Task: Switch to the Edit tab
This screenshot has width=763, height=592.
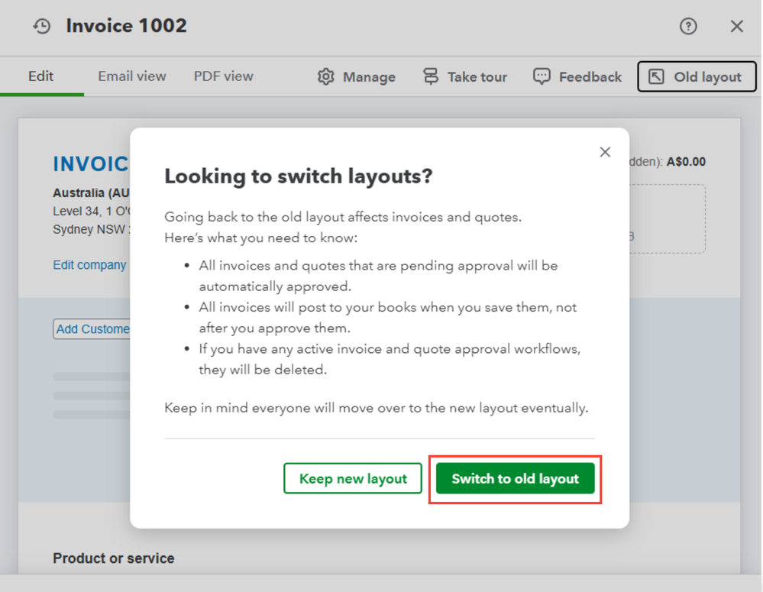Action: click(x=41, y=76)
